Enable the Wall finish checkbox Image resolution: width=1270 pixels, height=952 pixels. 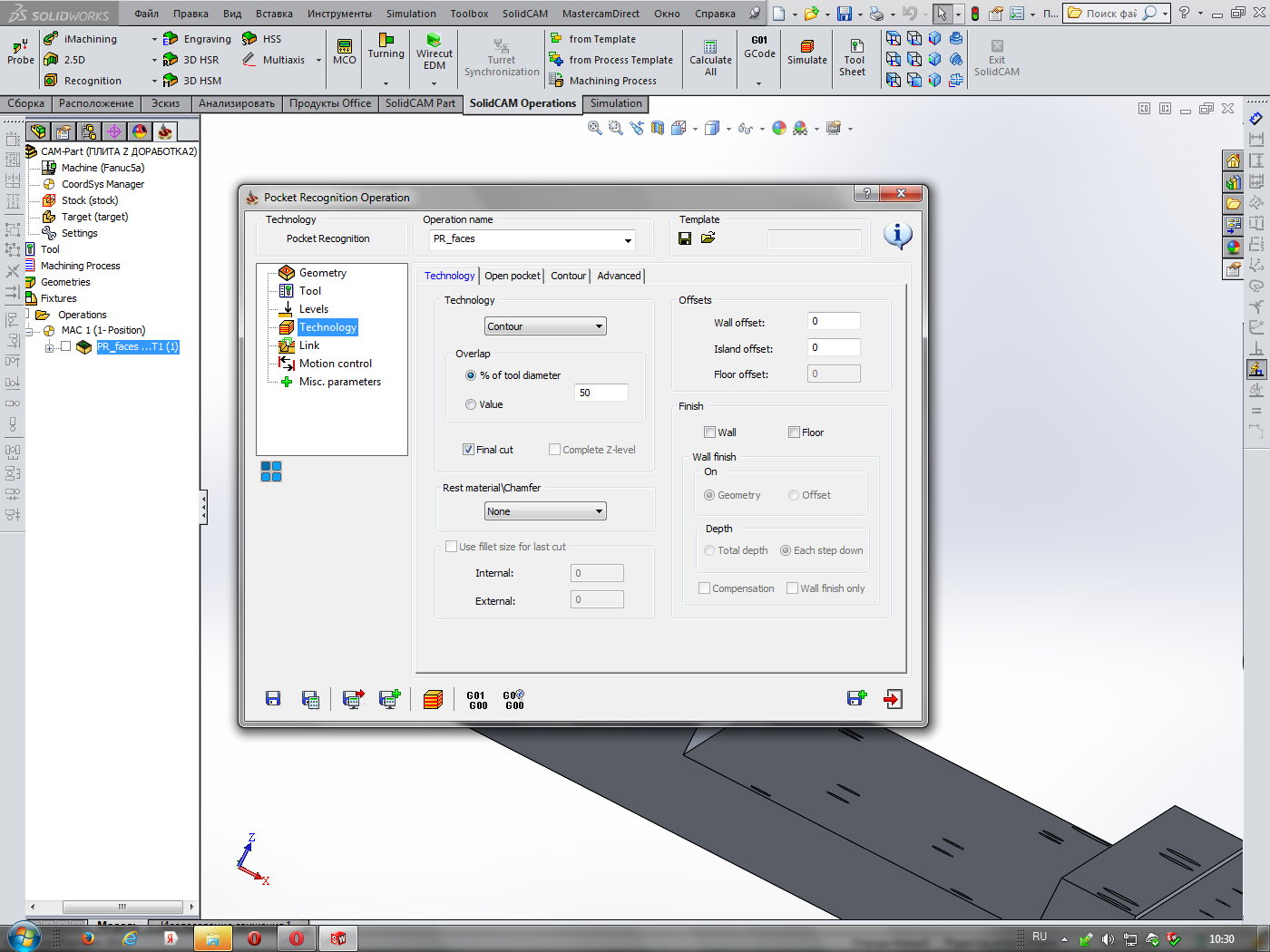709,432
